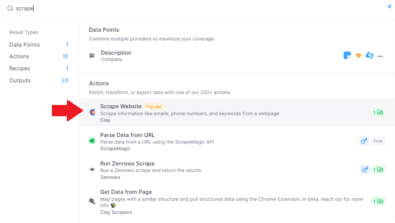Filter results by Data Points
This screenshot has height=223, width=395.
pyautogui.click(x=24, y=45)
